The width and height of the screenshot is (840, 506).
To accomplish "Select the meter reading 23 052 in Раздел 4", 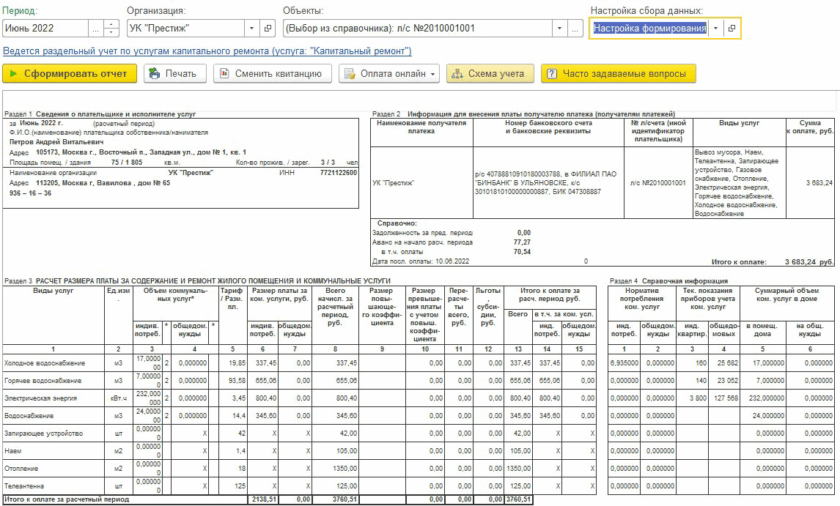I will point(728,381).
